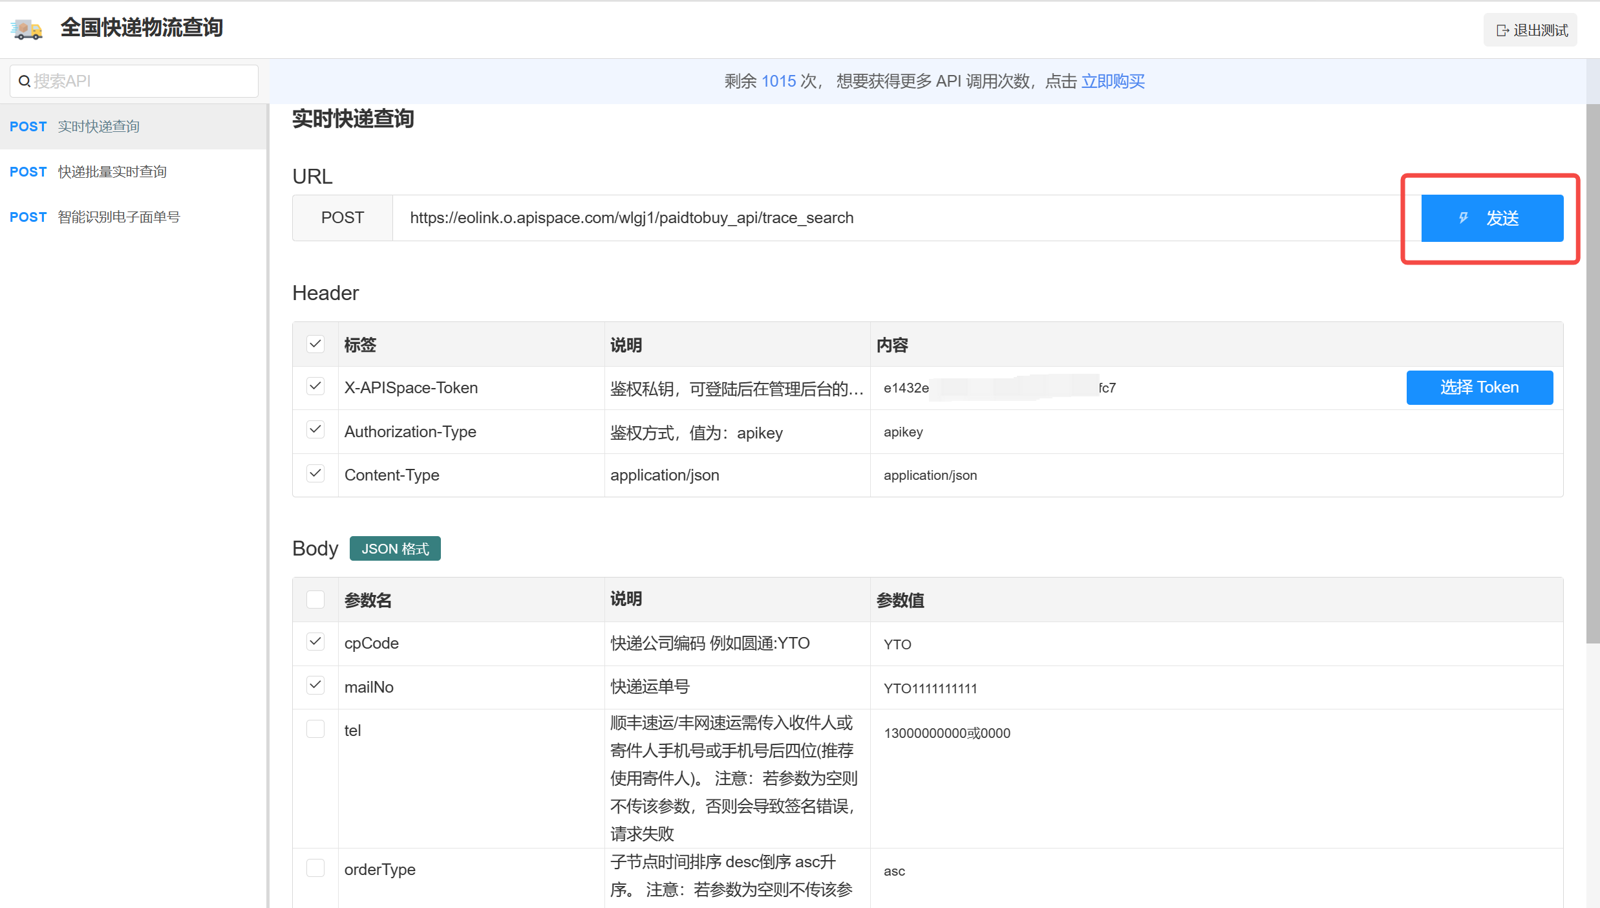
Task: Open 智能识别电子面单号 API in sidebar
Action: click(x=118, y=217)
